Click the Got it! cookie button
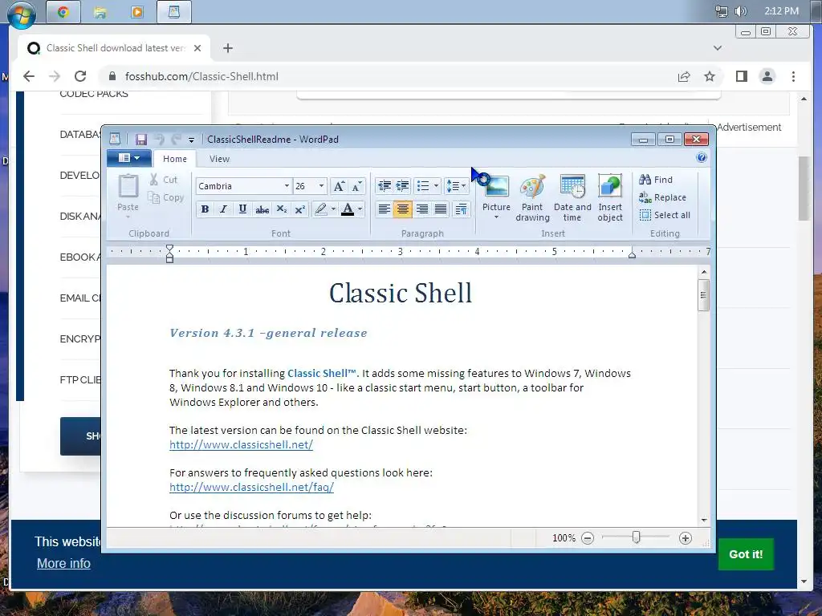Viewport: 822px width, 616px height. click(746, 554)
